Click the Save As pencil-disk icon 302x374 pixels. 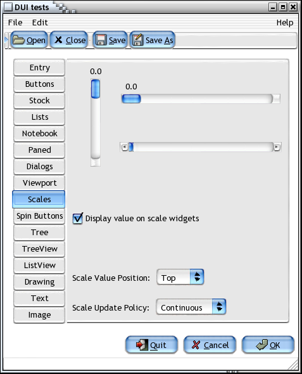click(137, 40)
